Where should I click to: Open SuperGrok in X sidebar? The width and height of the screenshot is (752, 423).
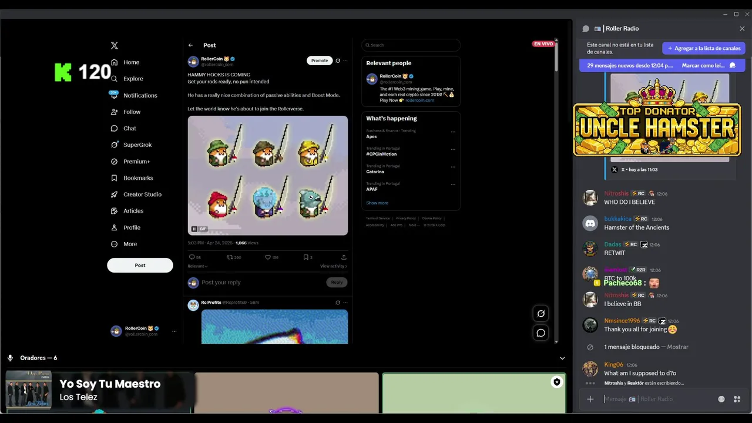(132, 145)
